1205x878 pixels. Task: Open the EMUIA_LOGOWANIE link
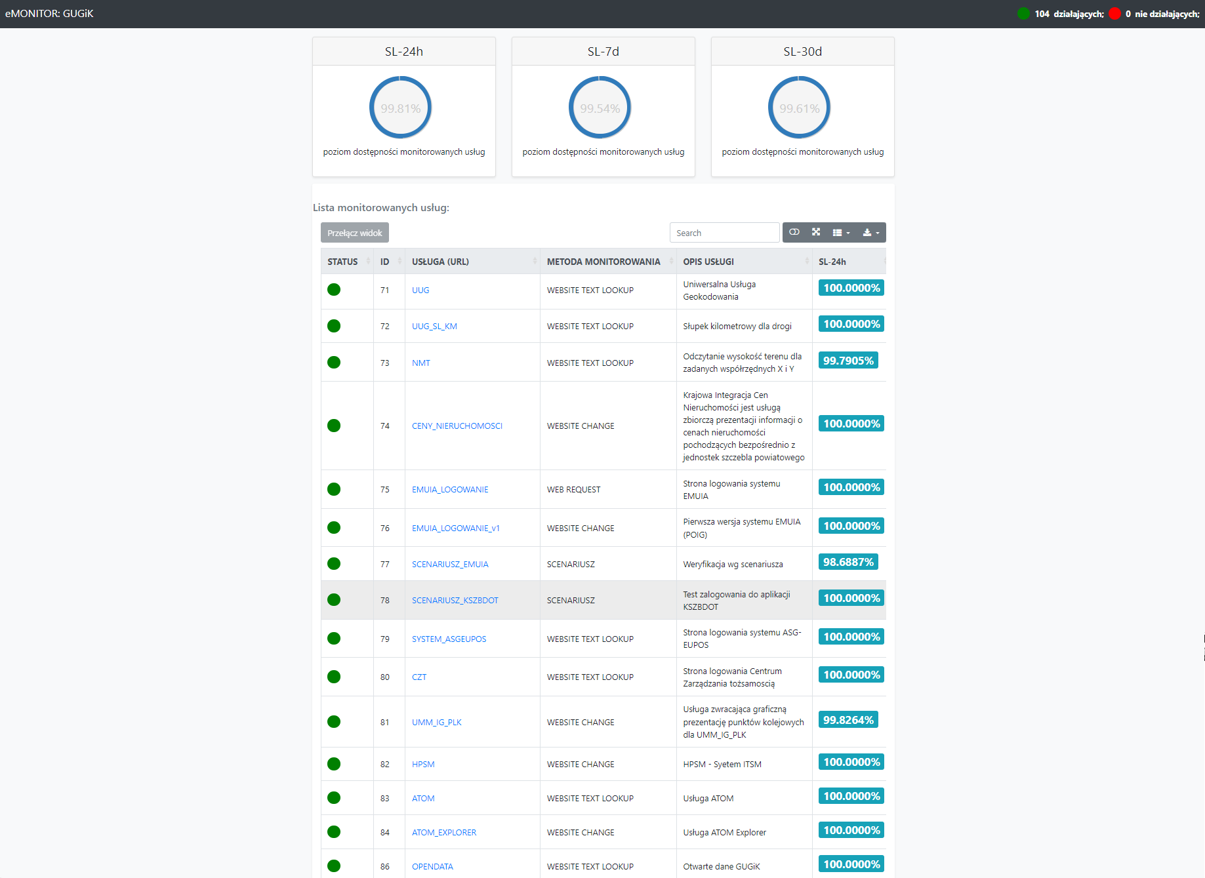[450, 489]
